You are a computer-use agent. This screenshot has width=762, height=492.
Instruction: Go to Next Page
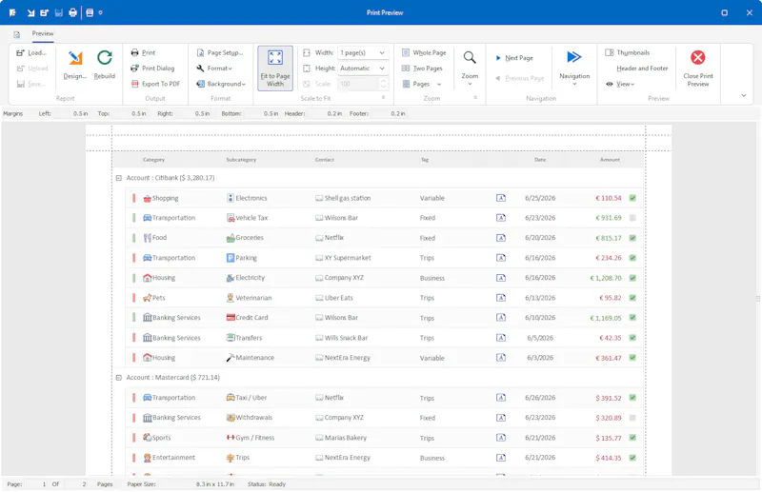tap(514, 58)
